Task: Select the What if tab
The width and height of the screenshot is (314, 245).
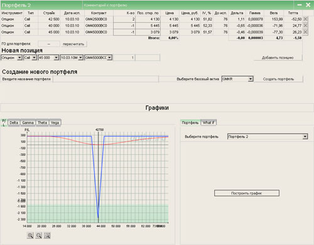Action: point(208,122)
